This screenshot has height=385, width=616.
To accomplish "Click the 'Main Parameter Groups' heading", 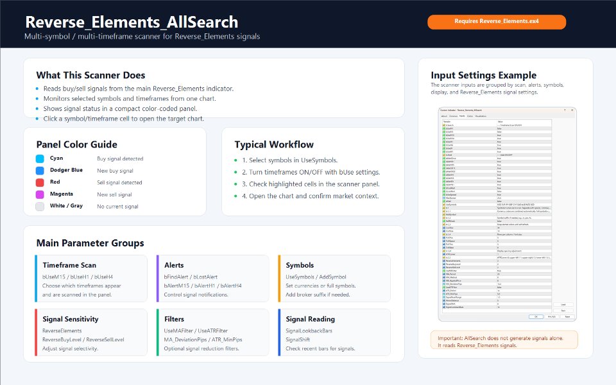I will [90, 243].
